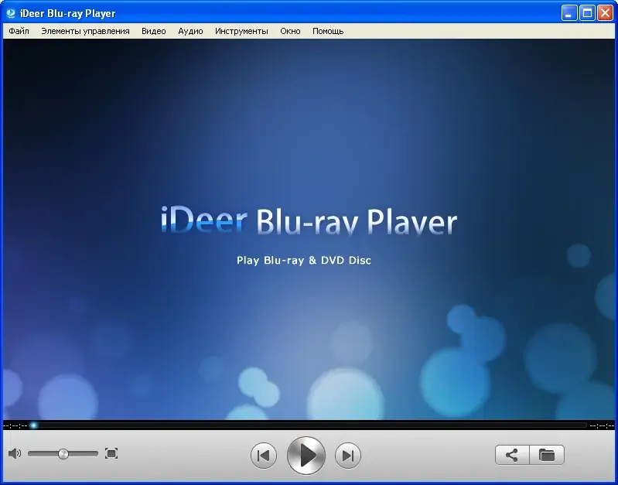Toggle fullscreen mode icon

[x=111, y=453]
